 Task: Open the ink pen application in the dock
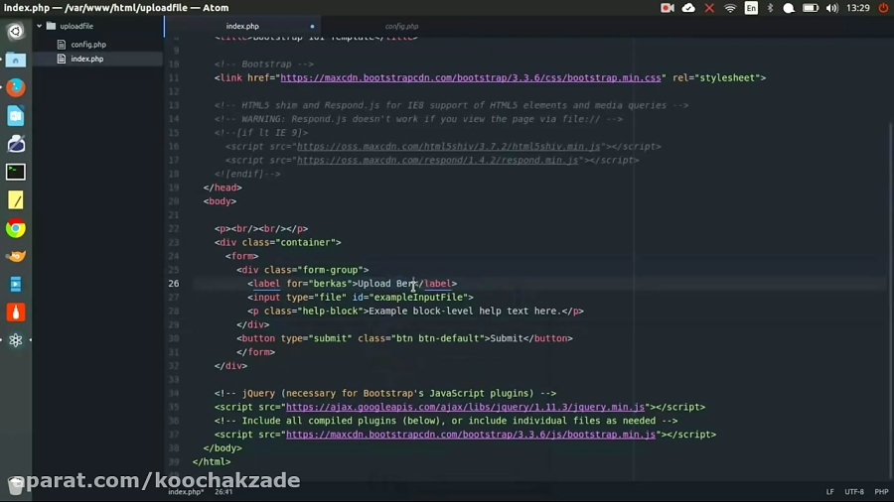pos(15,144)
